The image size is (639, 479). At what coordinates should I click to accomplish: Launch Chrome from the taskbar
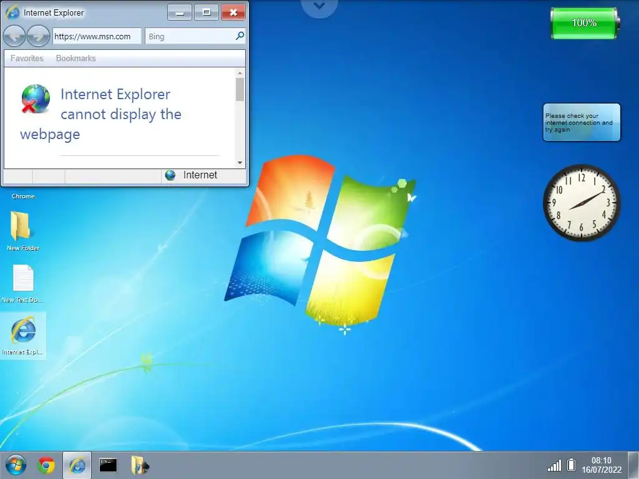46,465
